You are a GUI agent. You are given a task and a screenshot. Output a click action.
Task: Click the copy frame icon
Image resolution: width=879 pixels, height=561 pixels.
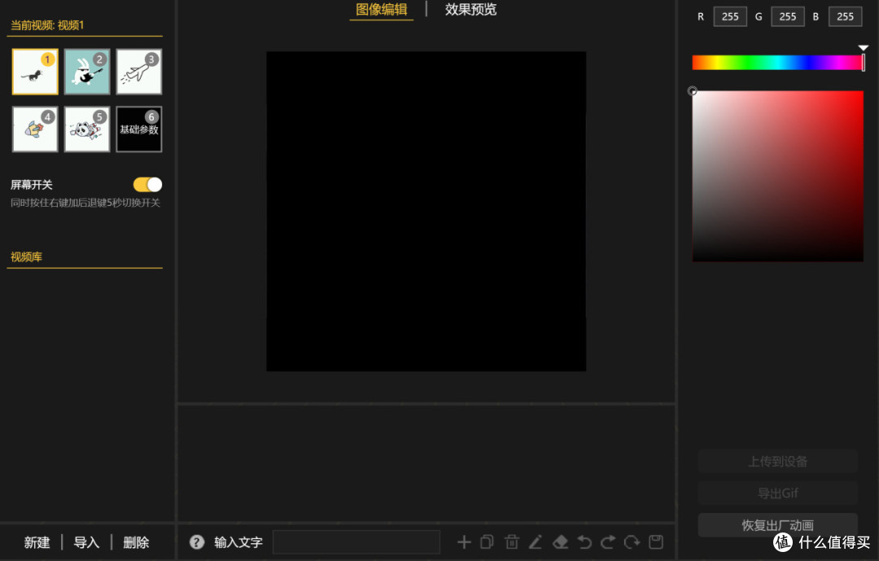pos(488,542)
